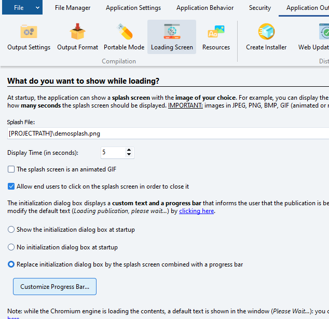This screenshot has width=329, height=319.
Task: Click the Customize Progress Bar button
Action: click(54, 286)
